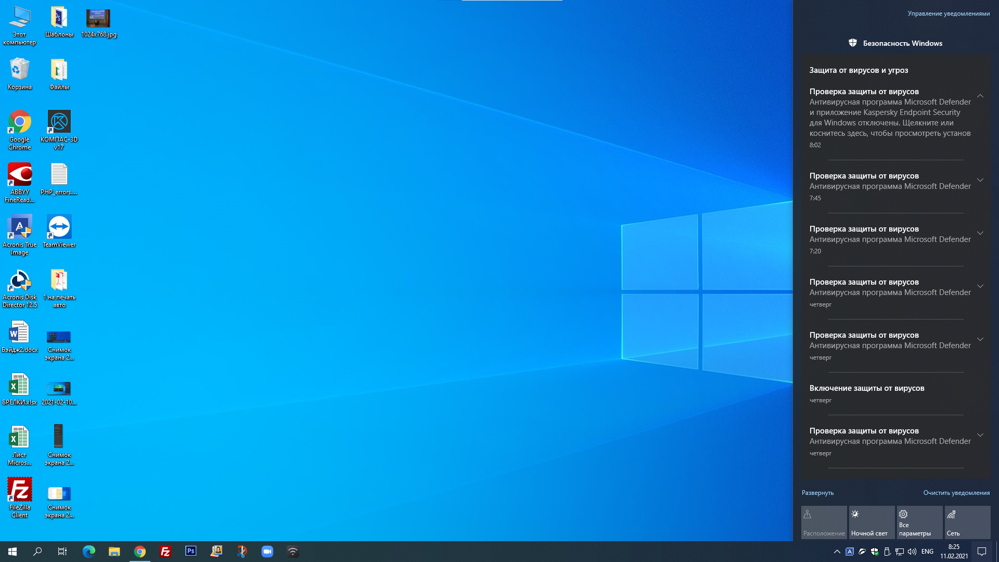Toggle the Расположение quick action
Viewport: 999px width, 562px height.
pos(824,522)
